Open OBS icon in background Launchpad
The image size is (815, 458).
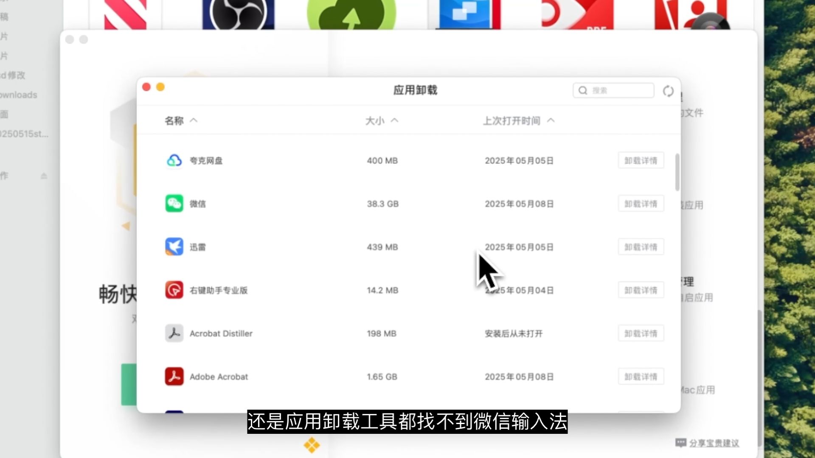tap(238, 14)
